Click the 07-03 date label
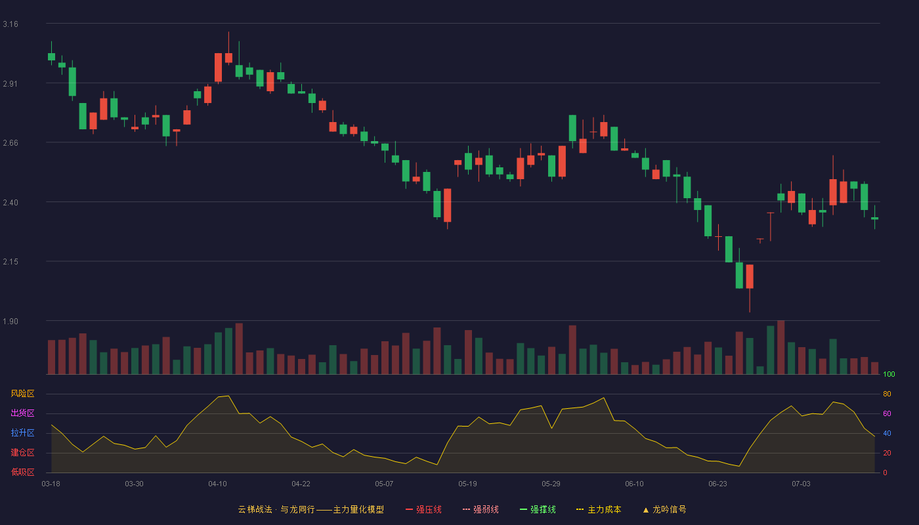Viewport: 919px width, 525px height. click(801, 484)
